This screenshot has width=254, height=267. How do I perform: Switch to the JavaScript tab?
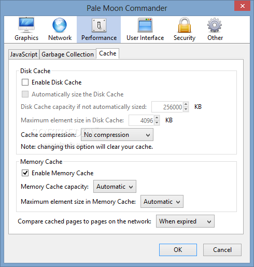point(24,54)
